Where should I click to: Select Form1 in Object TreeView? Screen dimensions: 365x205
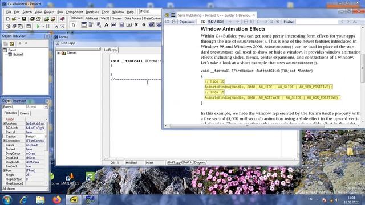coord(12,50)
